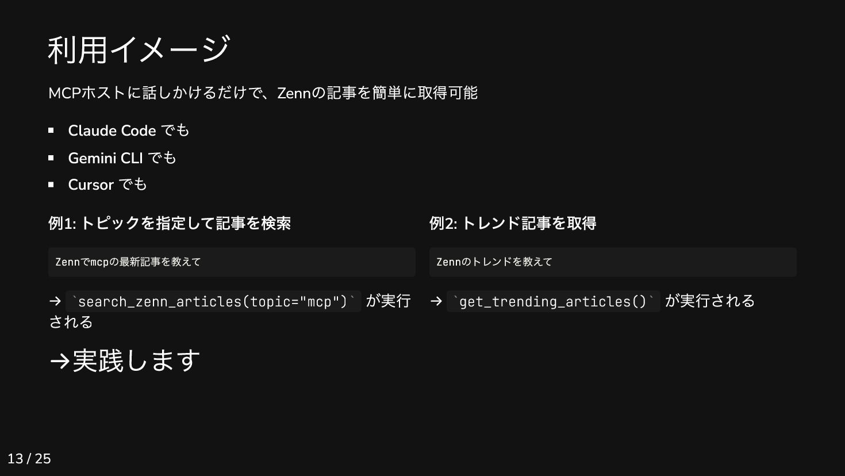Viewport: 845px width, 476px height.
Task: Click the arrow before get_trending_articles code
Action: (436, 301)
